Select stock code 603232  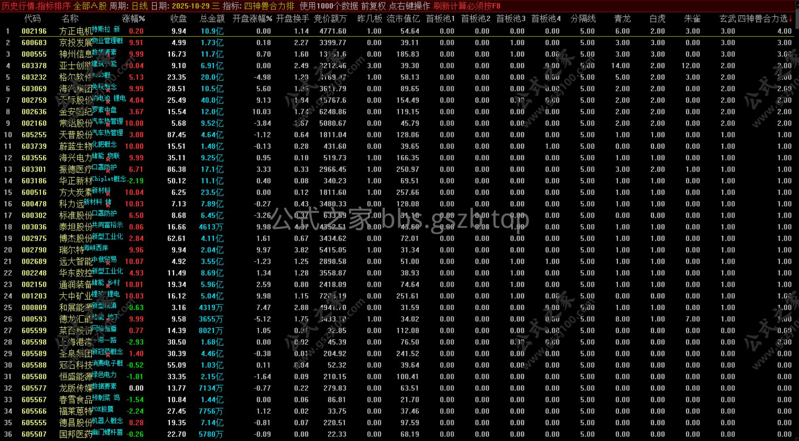click(34, 77)
